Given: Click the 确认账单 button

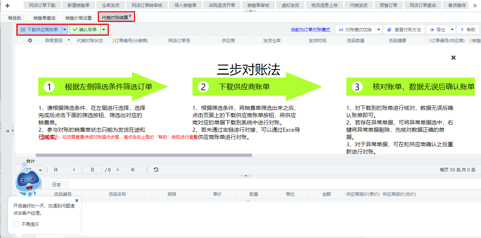Looking at the screenshot, I should 85,29.
